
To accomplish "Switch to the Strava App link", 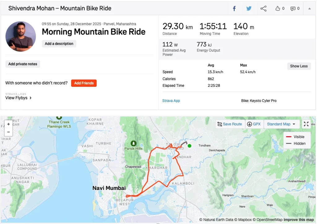I will tap(171, 100).
